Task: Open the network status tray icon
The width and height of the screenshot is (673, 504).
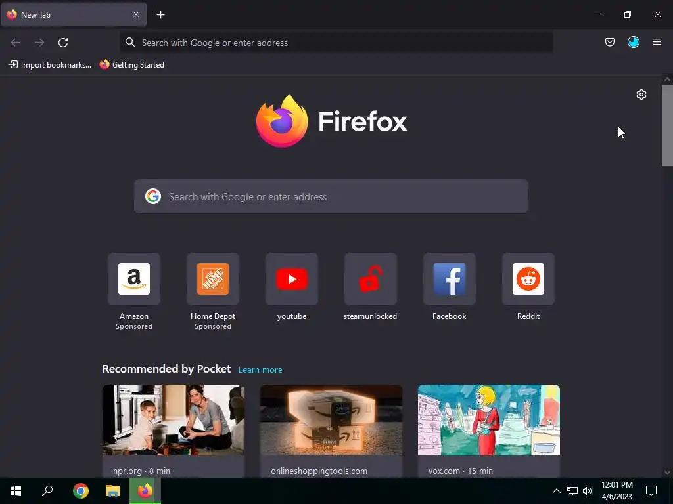Action: (572, 491)
